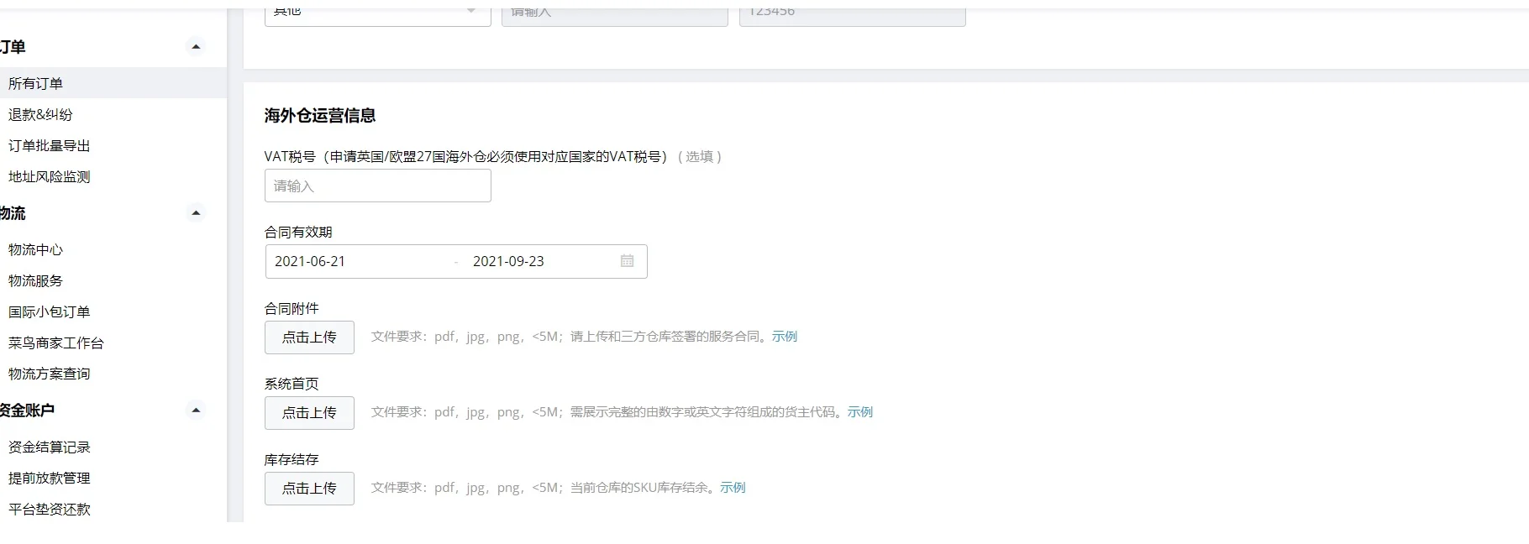The width and height of the screenshot is (1529, 544).
Task: Select 物流服务 in sidebar
Action: point(36,280)
